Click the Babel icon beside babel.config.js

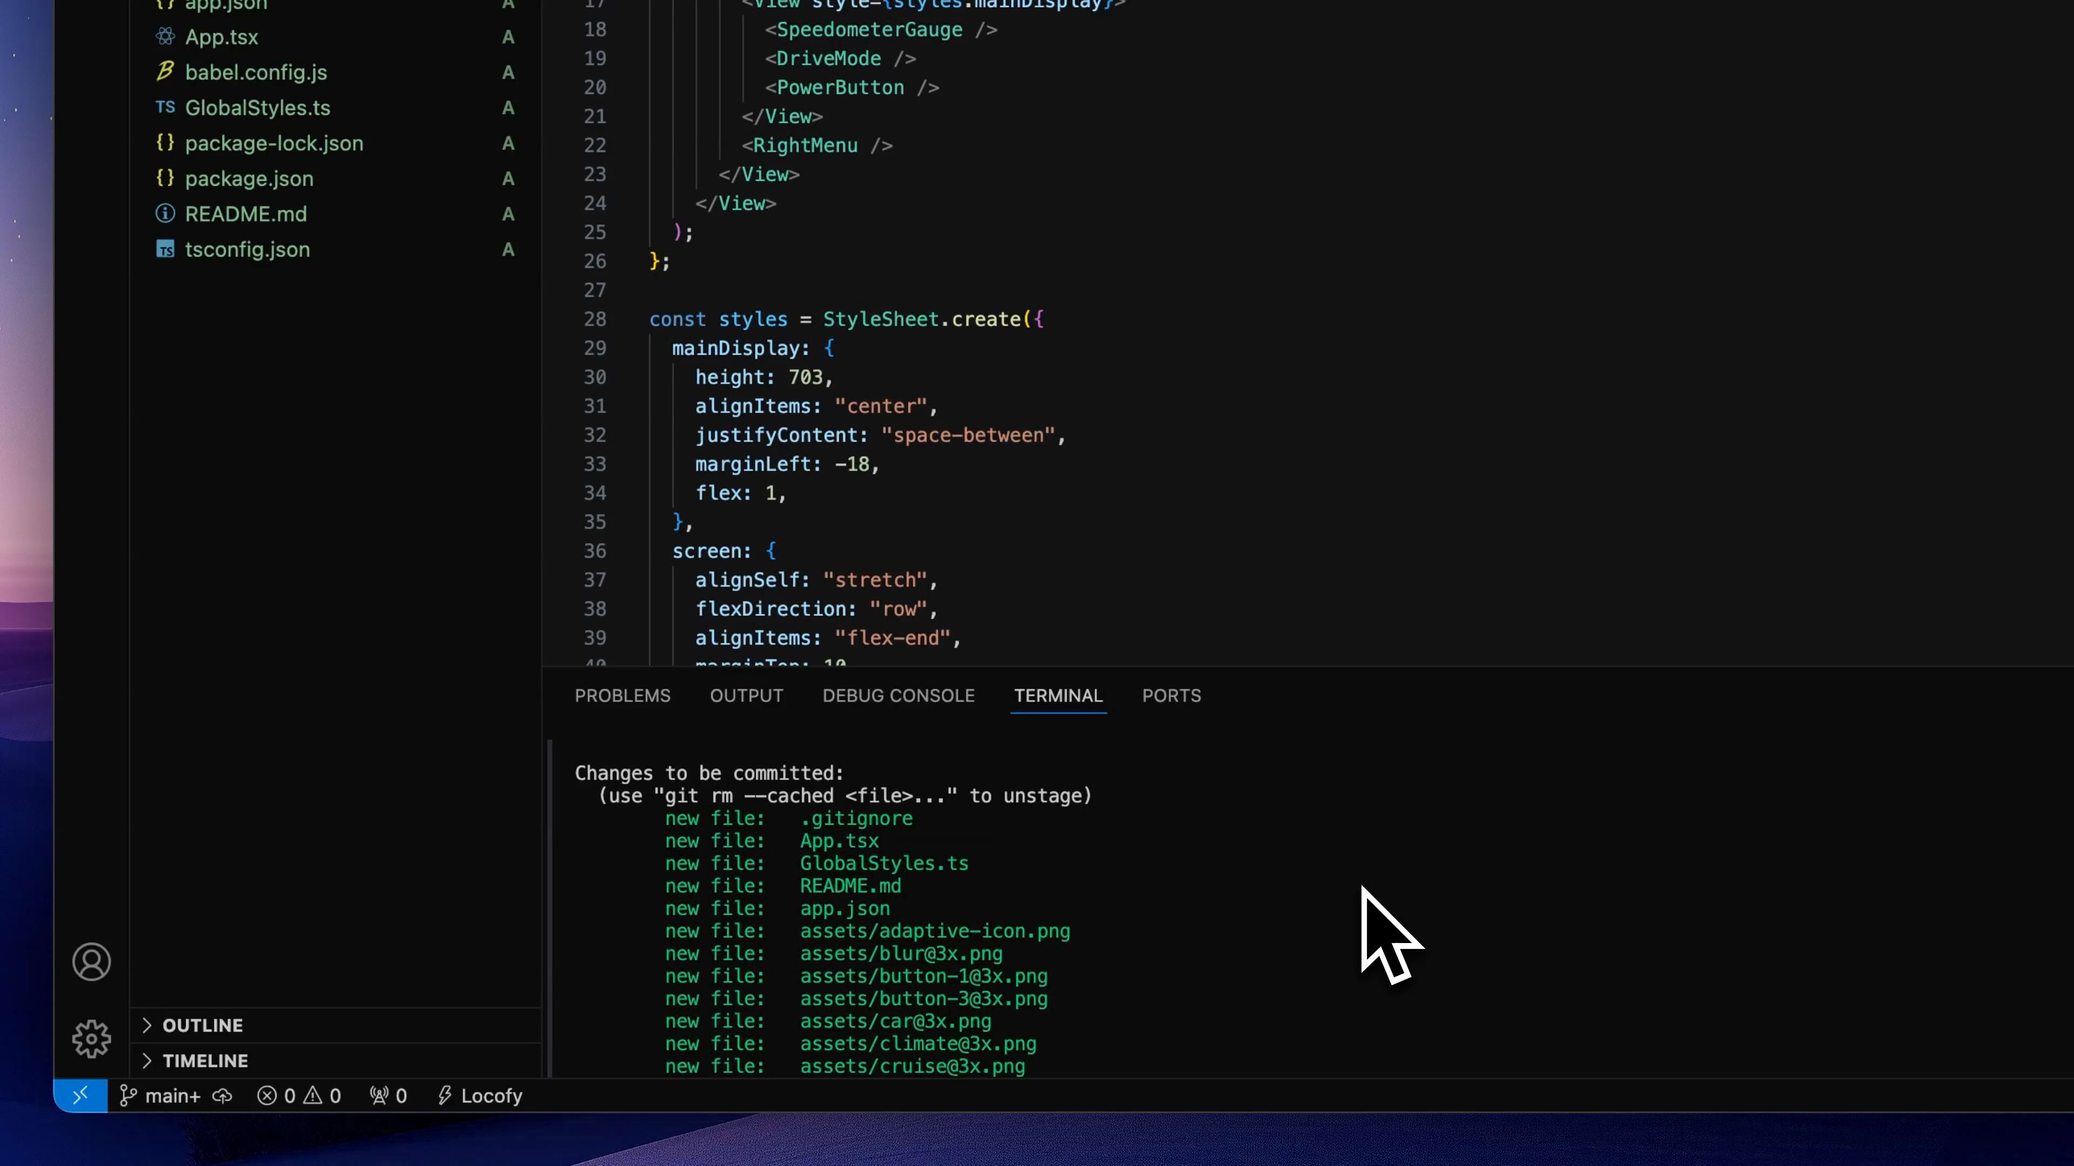165,72
